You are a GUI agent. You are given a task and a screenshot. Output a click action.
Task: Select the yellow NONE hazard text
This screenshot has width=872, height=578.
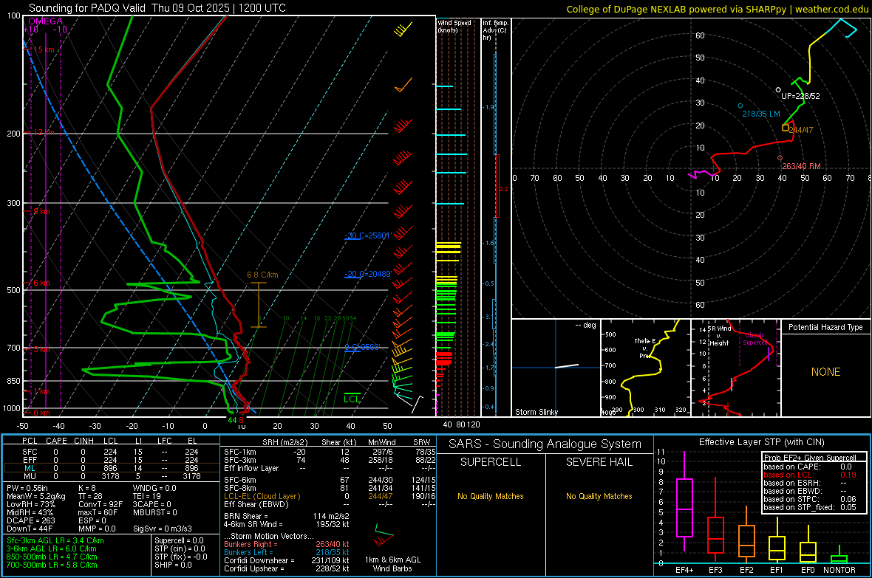[825, 372]
